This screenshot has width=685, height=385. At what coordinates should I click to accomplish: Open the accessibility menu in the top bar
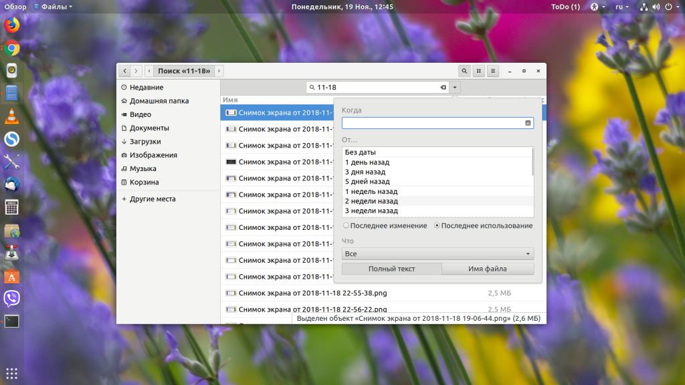[x=597, y=7]
